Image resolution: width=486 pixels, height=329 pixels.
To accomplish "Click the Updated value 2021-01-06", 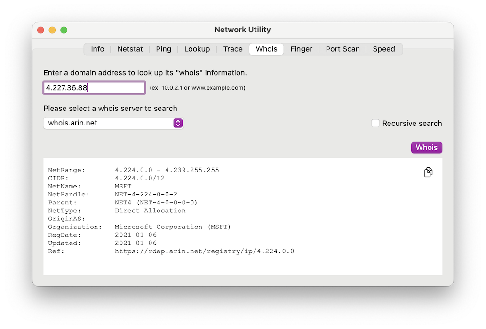I will pyautogui.click(x=135, y=243).
